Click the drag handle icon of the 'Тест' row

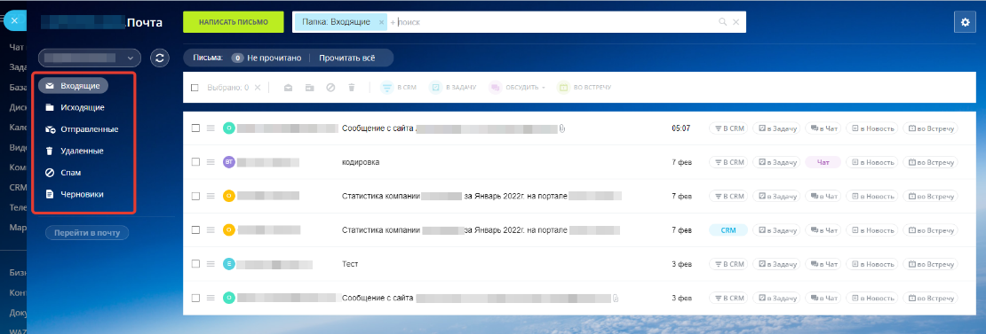(211, 264)
